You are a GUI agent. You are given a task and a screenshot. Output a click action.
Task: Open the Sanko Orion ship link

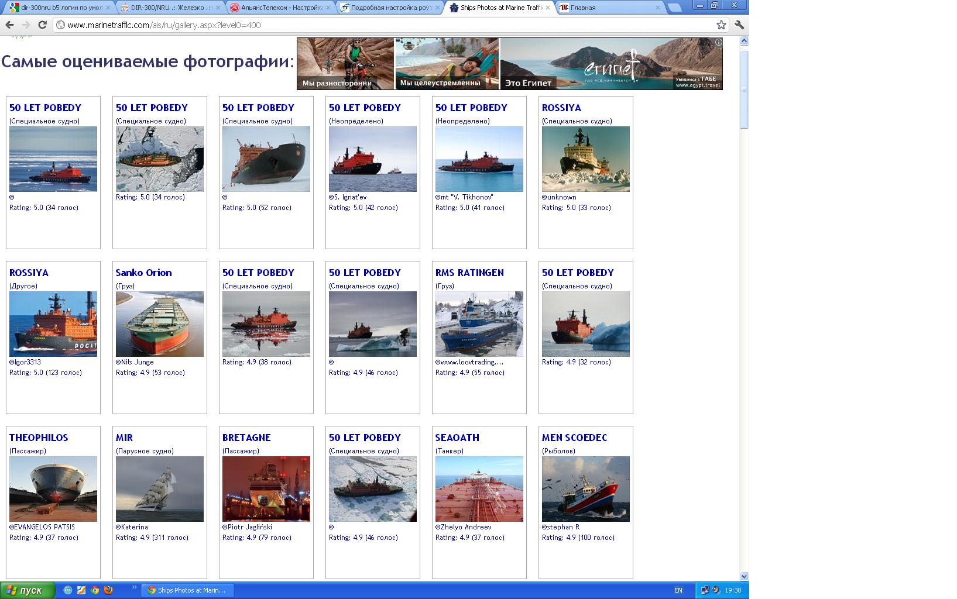[x=143, y=273]
